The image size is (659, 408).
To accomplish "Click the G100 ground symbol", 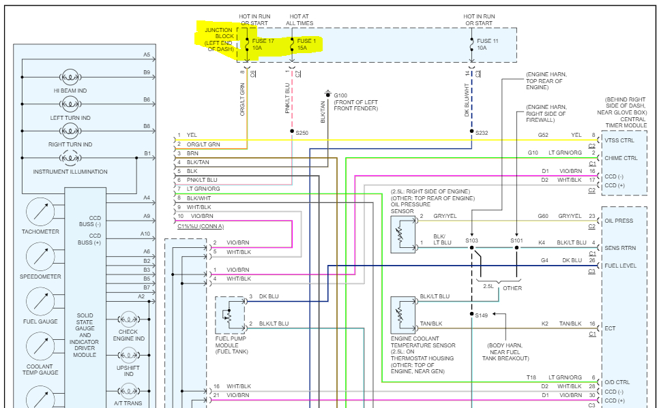I will click(x=328, y=93).
